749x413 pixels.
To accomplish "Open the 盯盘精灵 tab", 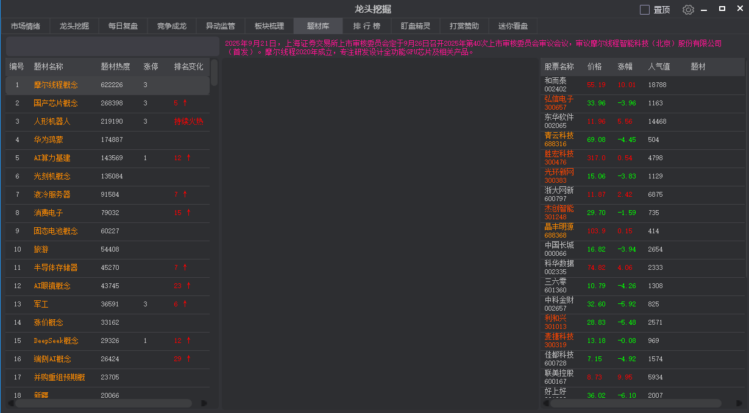I will click(416, 26).
